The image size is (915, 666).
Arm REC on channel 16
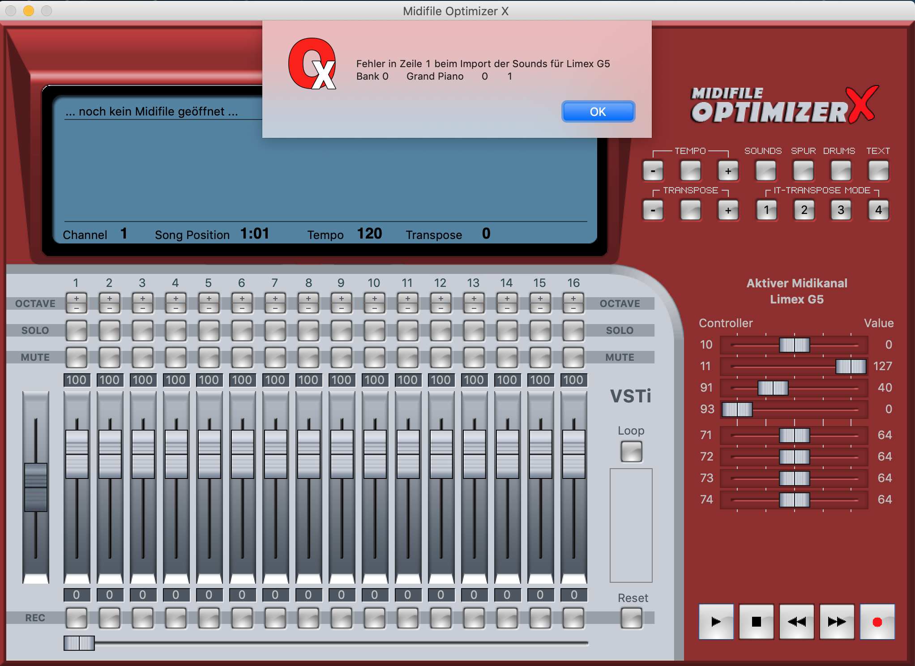pyautogui.click(x=573, y=618)
